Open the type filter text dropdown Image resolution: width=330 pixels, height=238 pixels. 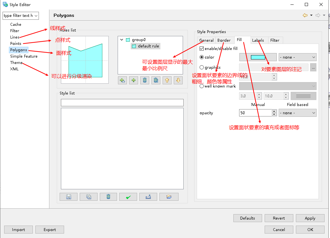[x=36, y=16]
